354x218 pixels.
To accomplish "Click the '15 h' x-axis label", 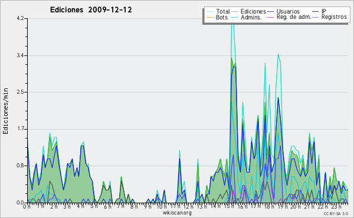I will tap(229, 207).
